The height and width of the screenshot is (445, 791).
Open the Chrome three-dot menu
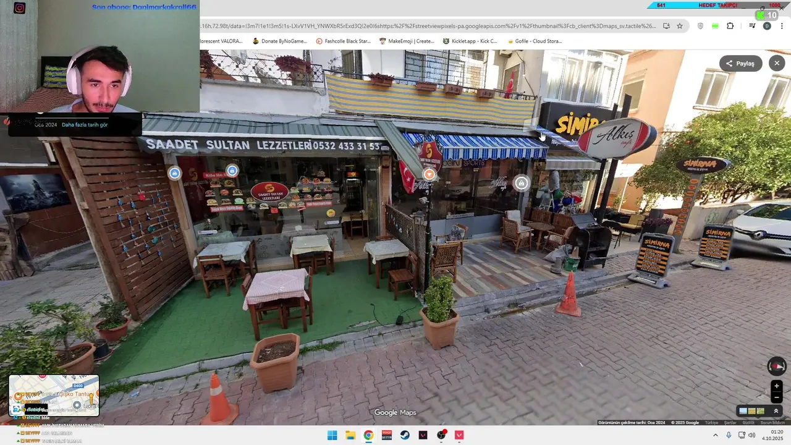[x=782, y=26]
